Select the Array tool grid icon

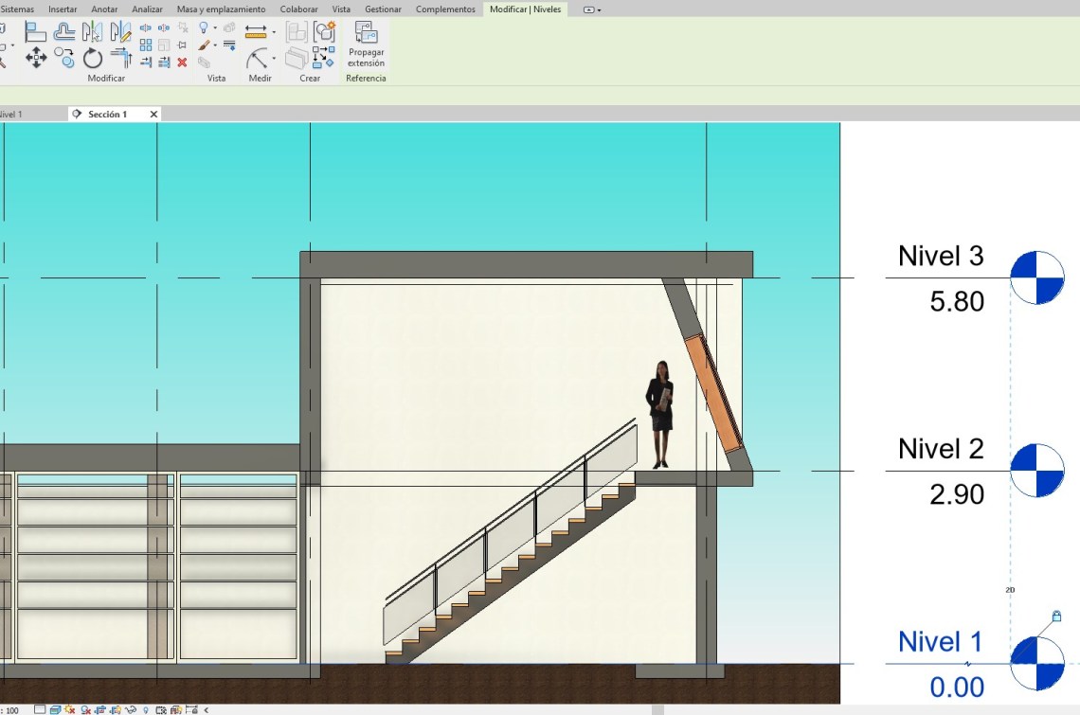(x=146, y=45)
